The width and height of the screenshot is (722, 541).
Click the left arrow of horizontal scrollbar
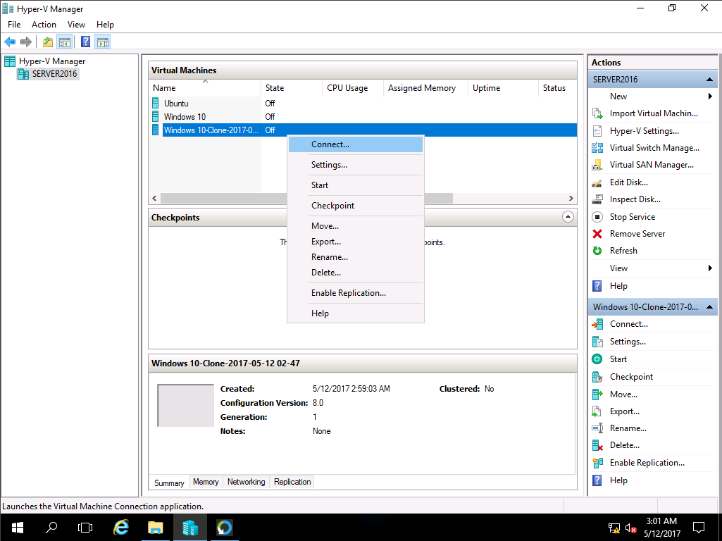click(155, 199)
